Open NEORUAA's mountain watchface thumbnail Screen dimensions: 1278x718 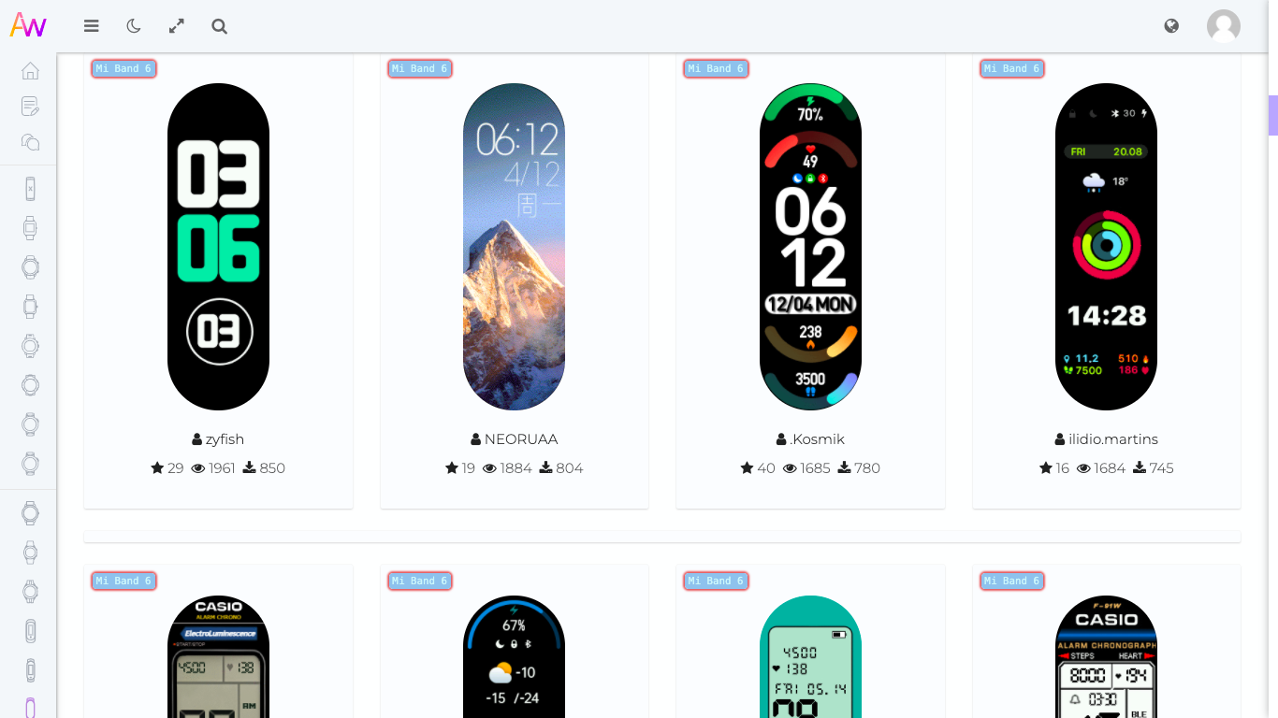coord(515,247)
